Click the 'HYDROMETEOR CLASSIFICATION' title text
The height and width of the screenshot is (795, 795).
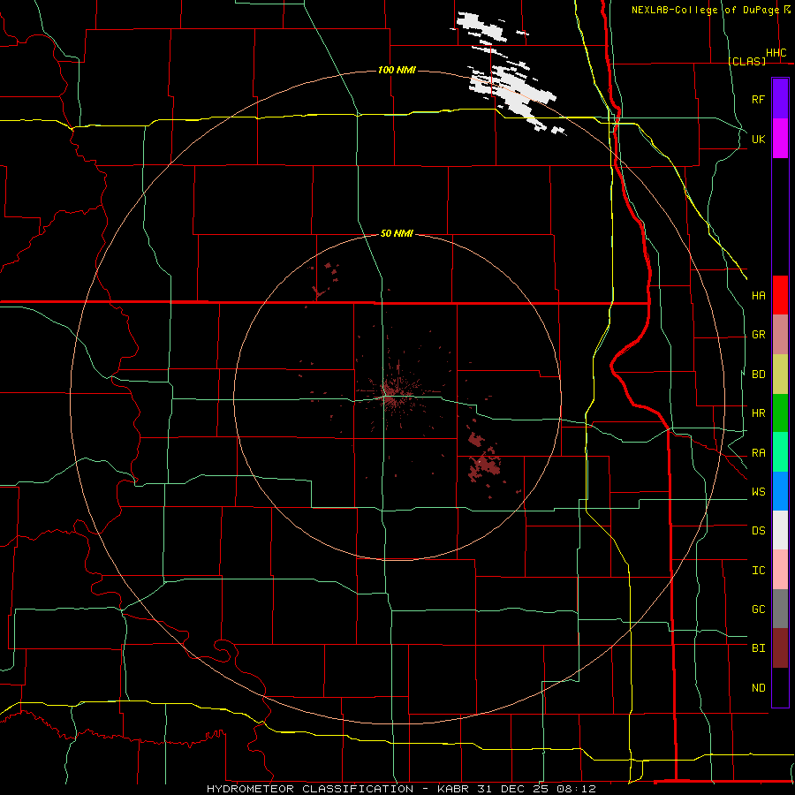[310, 789]
